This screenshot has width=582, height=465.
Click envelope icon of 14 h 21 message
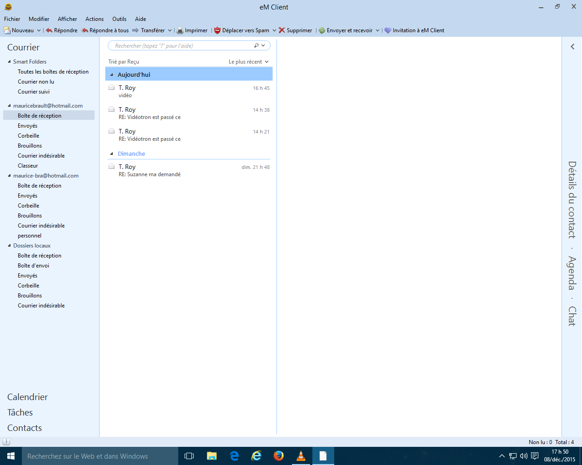click(111, 131)
